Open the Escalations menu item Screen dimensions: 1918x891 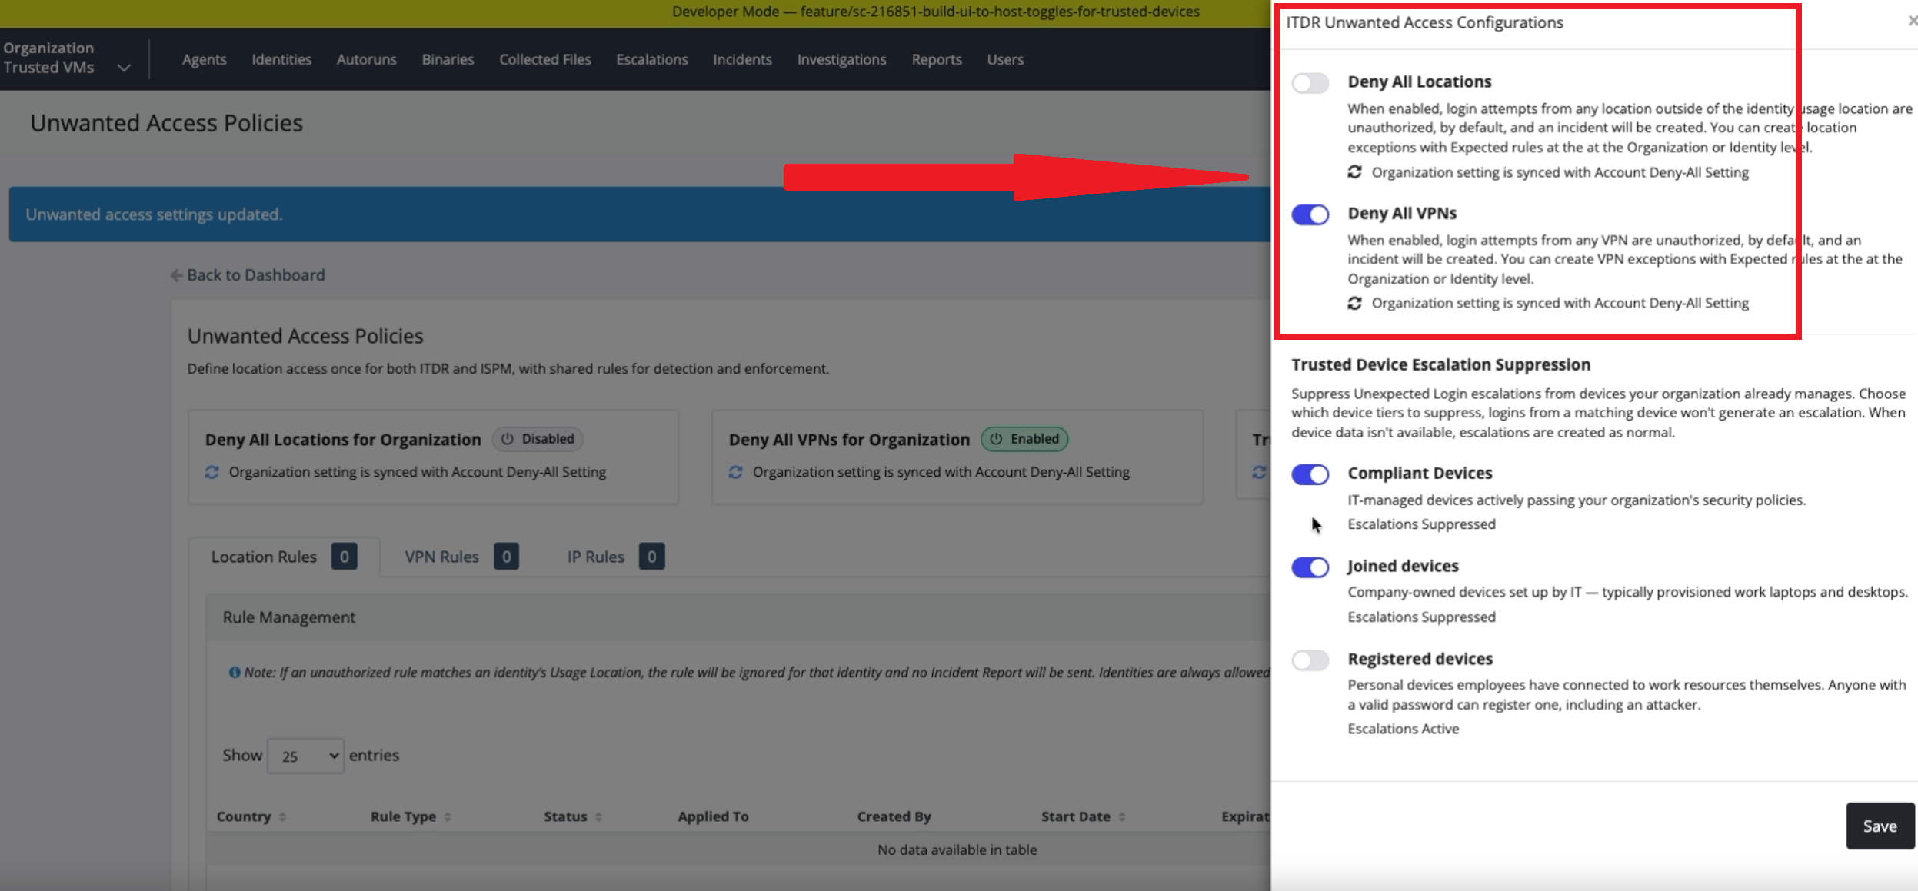click(x=652, y=59)
